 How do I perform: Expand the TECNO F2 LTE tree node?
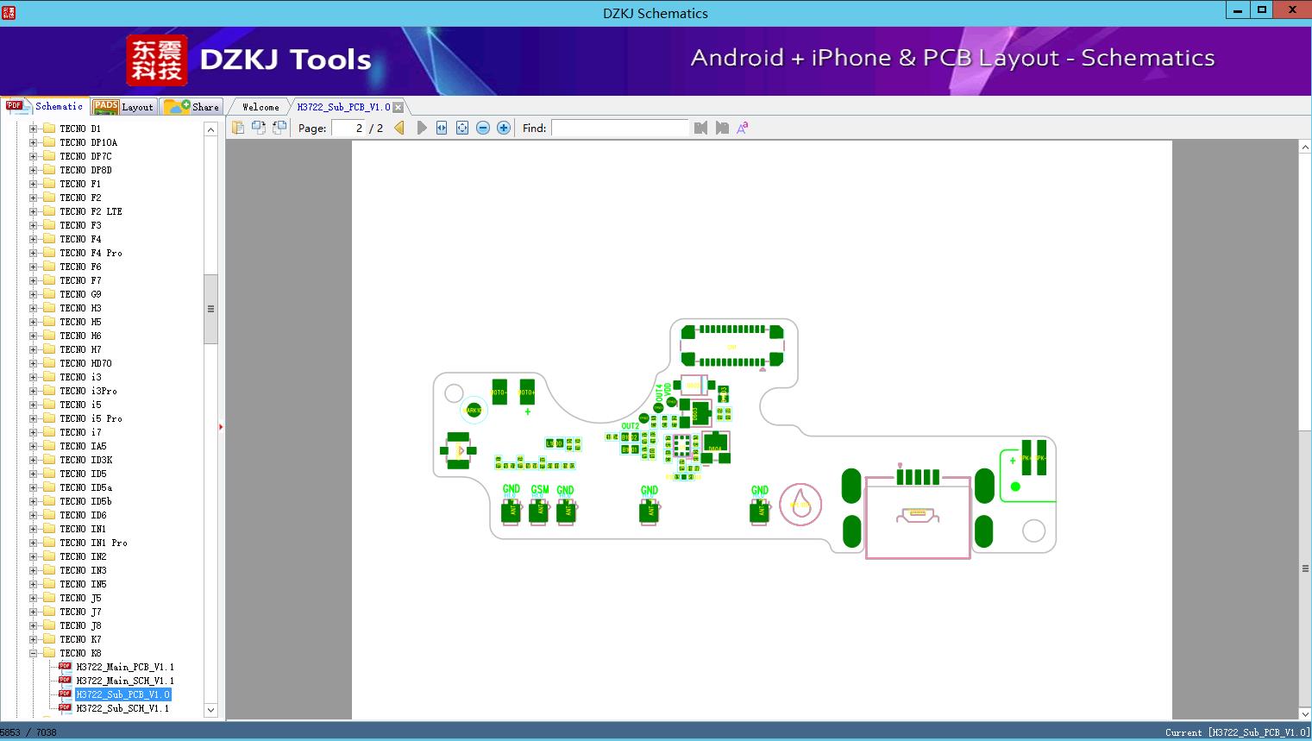(34, 211)
